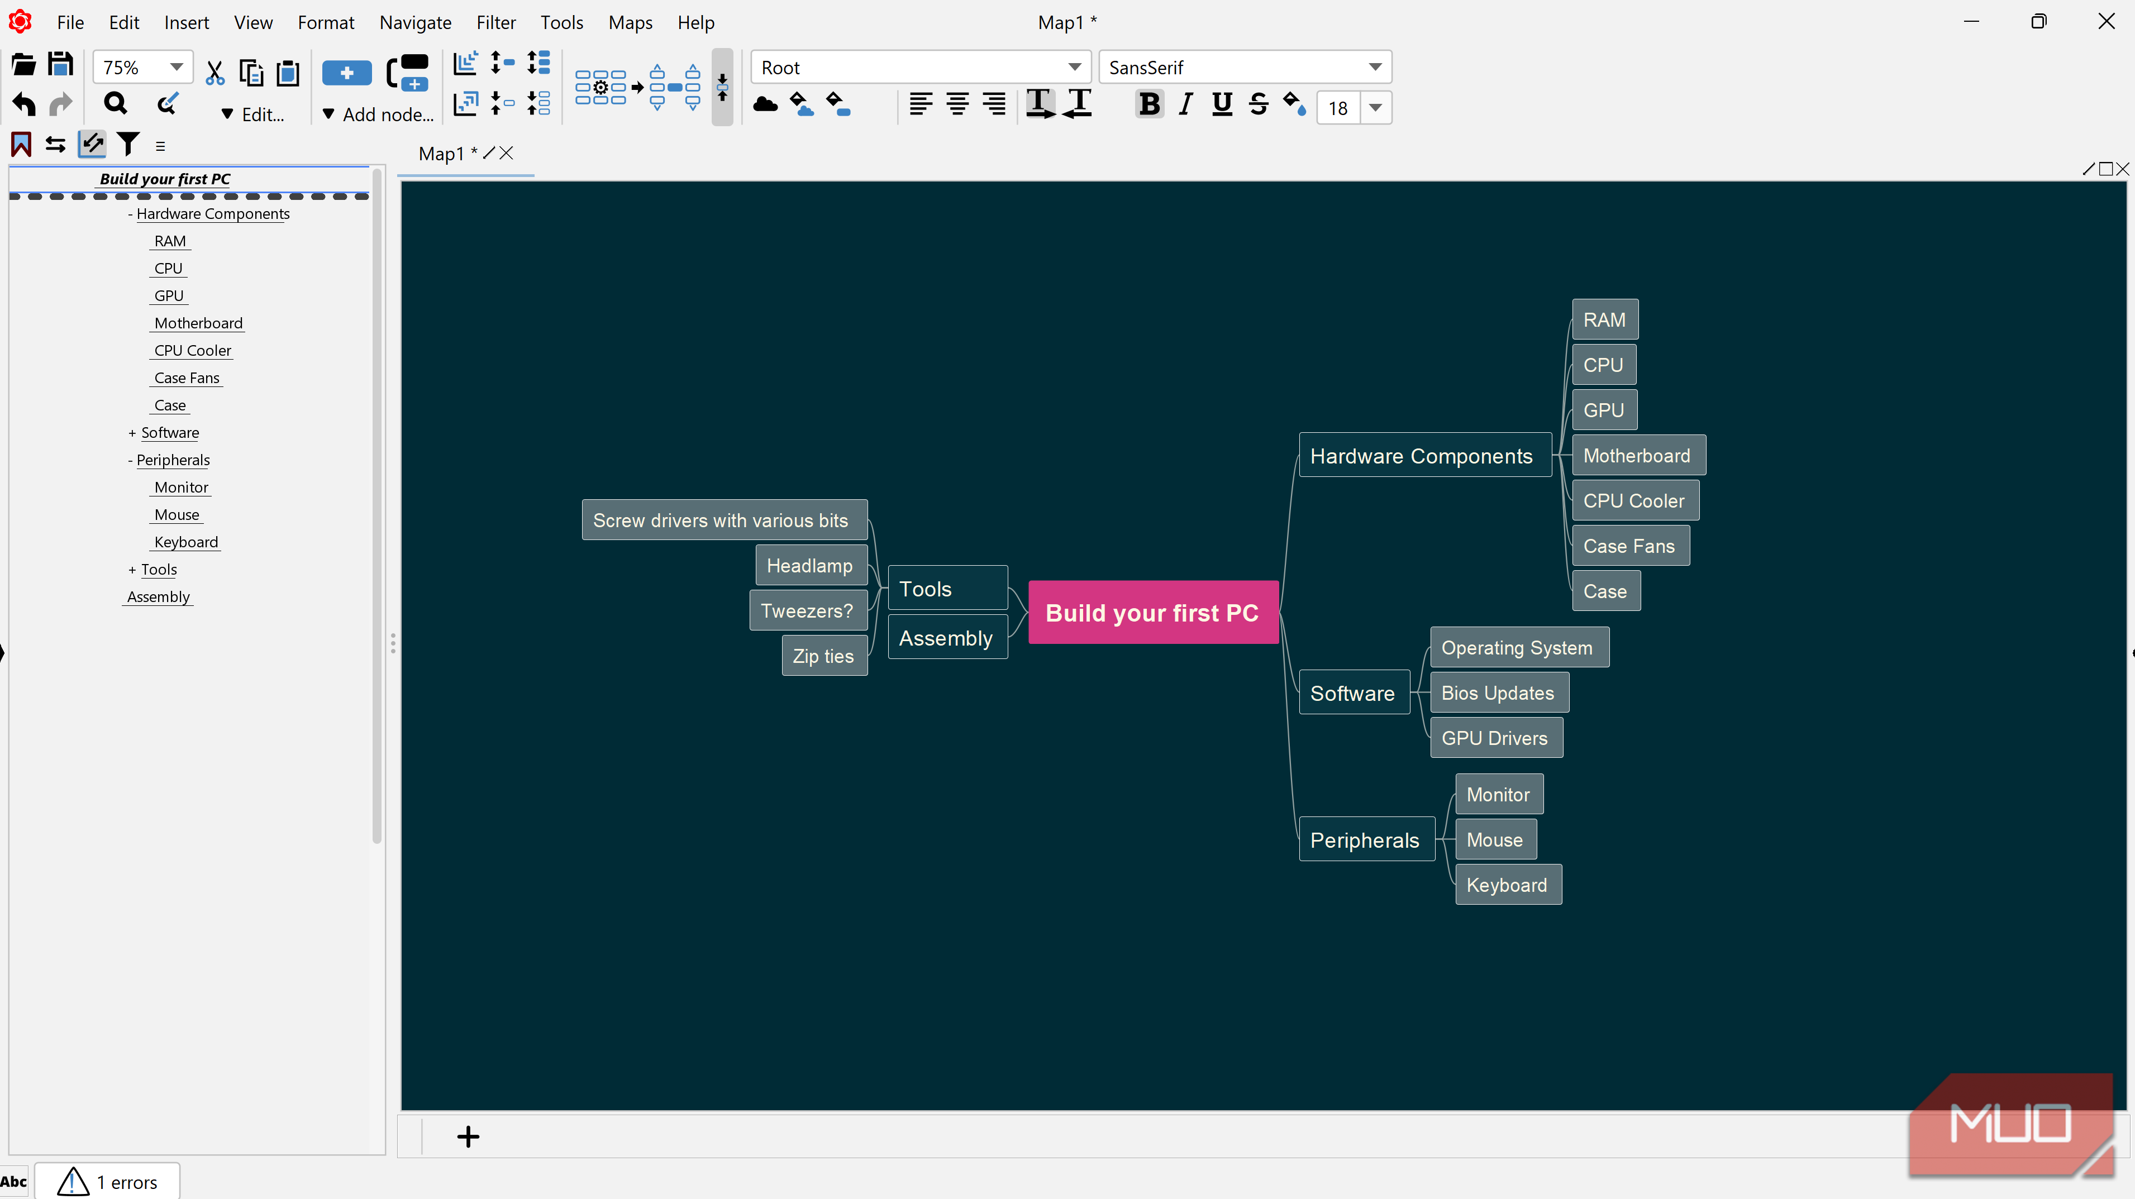Viewport: 2135px width, 1199px height.
Task: Toggle Italic formatting
Action: [1186, 104]
